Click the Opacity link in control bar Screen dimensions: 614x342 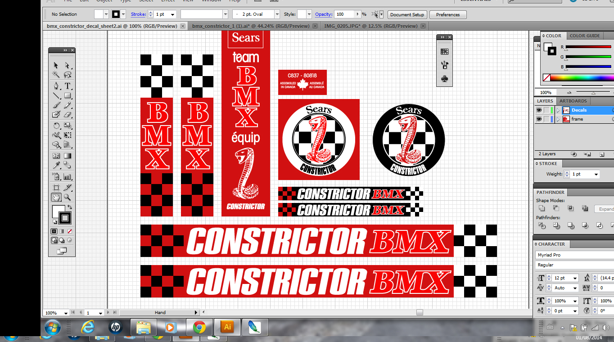tap(324, 14)
